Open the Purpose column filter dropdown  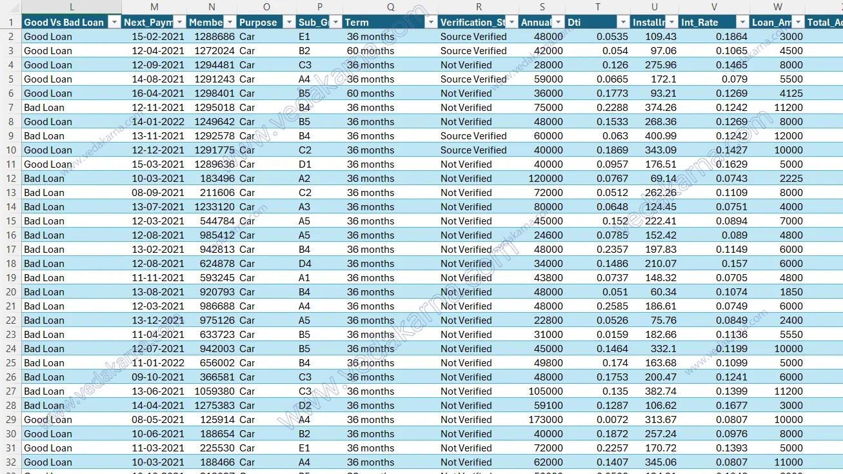(289, 22)
